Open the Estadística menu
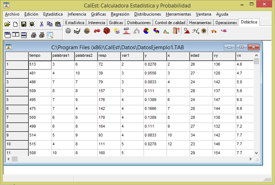This screenshot has height=185, width=275. [x=53, y=14]
